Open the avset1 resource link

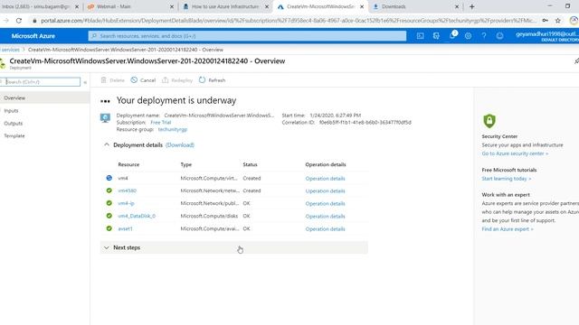[x=125, y=228]
